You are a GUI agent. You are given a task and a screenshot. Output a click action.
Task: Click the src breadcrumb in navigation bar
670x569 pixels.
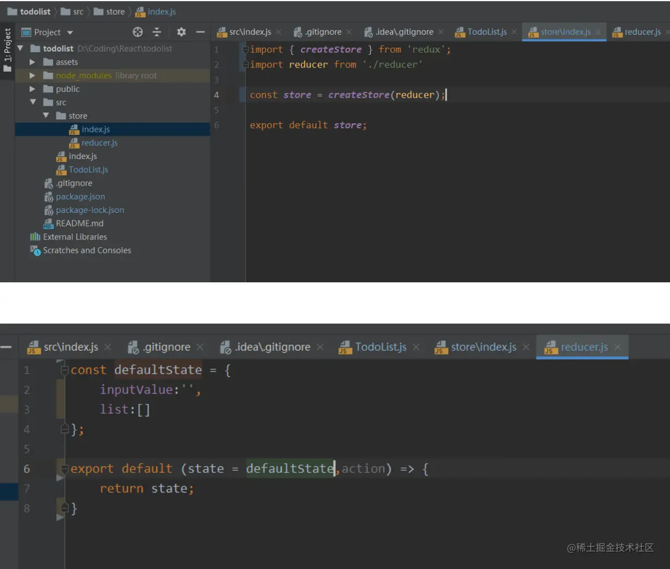pyautogui.click(x=78, y=11)
